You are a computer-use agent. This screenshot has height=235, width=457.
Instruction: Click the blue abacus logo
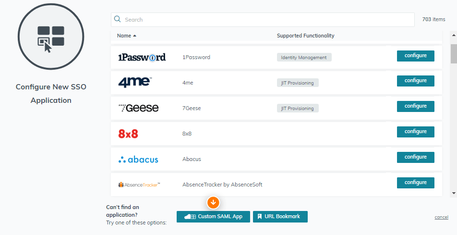coord(138,160)
